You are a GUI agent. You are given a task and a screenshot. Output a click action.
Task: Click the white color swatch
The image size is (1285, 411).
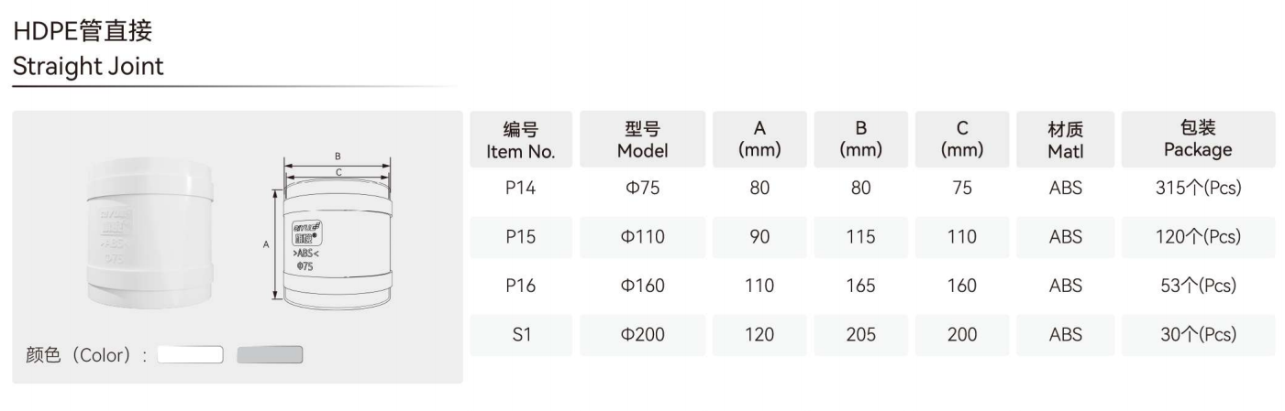coord(191,354)
